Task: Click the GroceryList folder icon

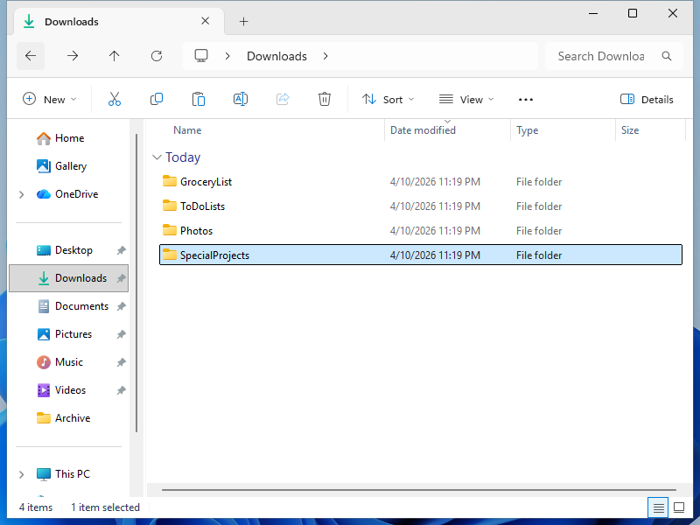Action: 170,181
